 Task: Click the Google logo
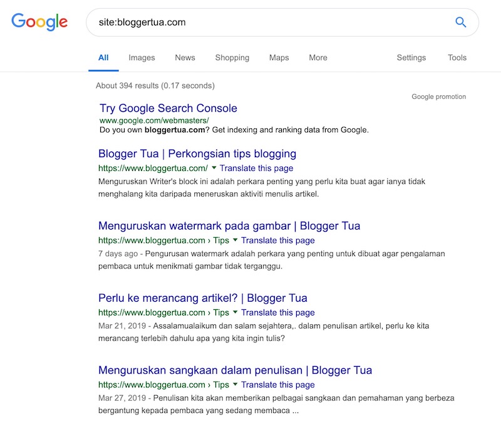pos(39,22)
